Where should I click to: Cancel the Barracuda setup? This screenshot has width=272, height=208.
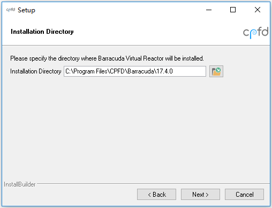(x=244, y=194)
